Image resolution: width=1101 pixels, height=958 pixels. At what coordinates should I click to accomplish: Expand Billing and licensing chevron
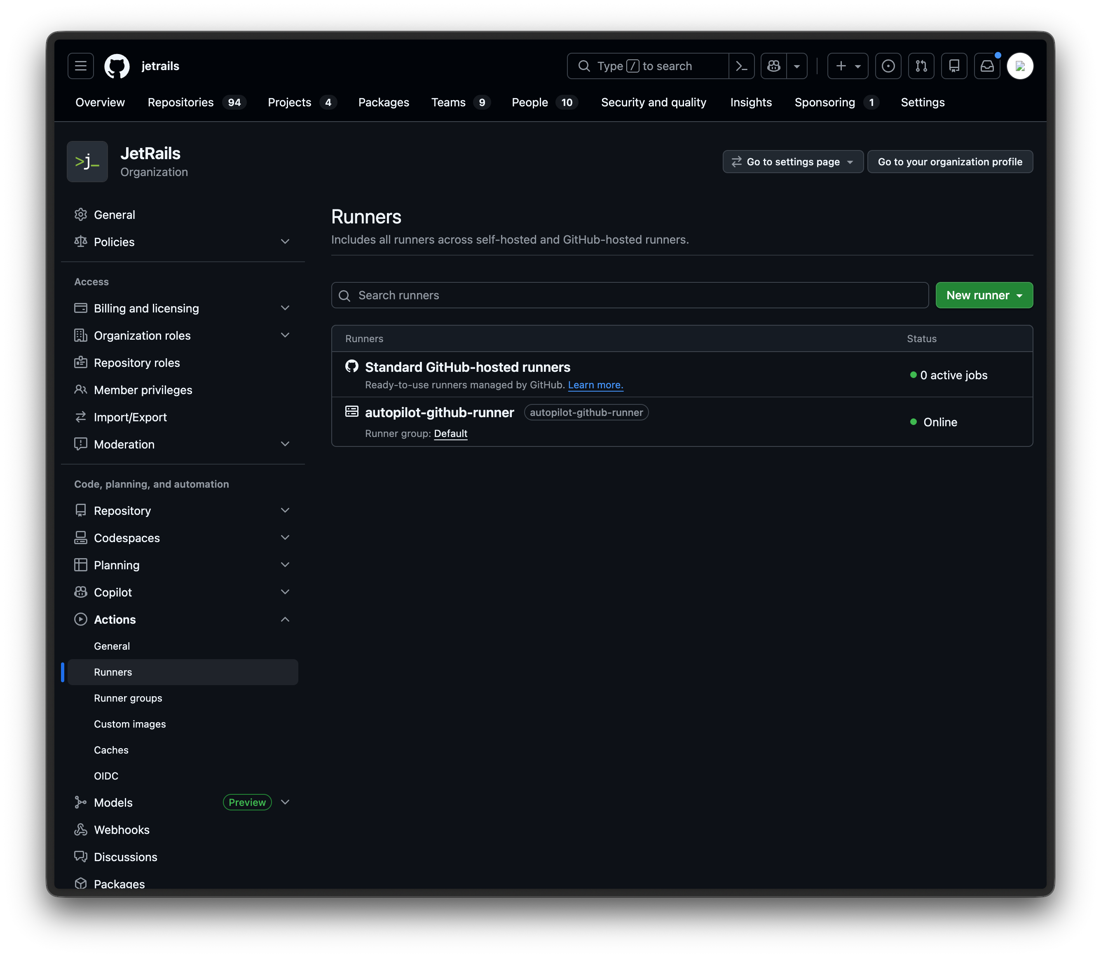pyautogui.click(x=285, y=308)
